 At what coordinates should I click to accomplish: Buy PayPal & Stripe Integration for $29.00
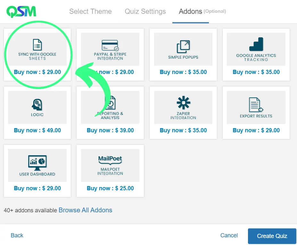[x=110, y=72]
